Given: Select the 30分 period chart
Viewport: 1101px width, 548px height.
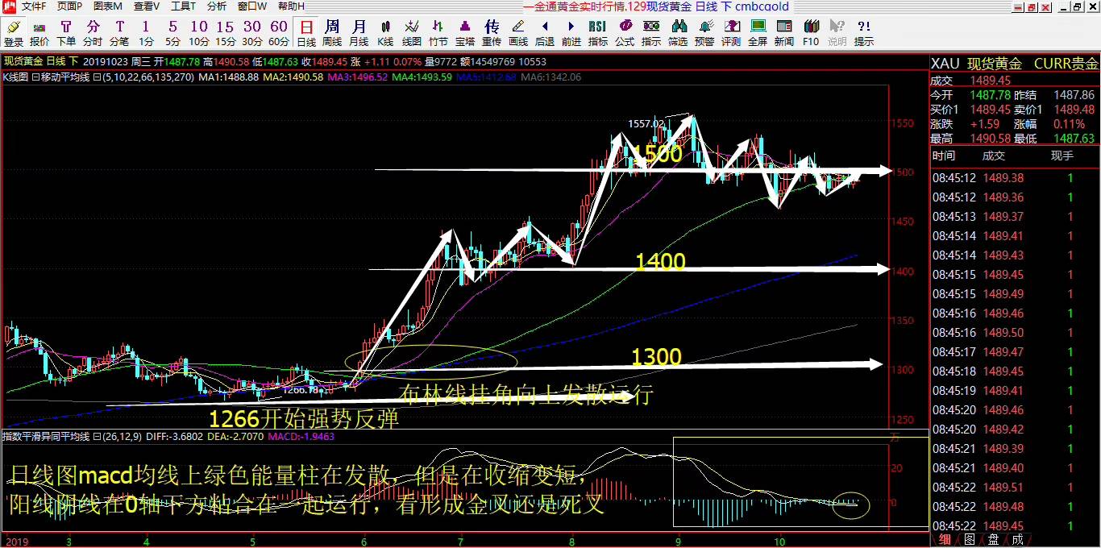Looking at the screenshot, I should click(252, 33).
